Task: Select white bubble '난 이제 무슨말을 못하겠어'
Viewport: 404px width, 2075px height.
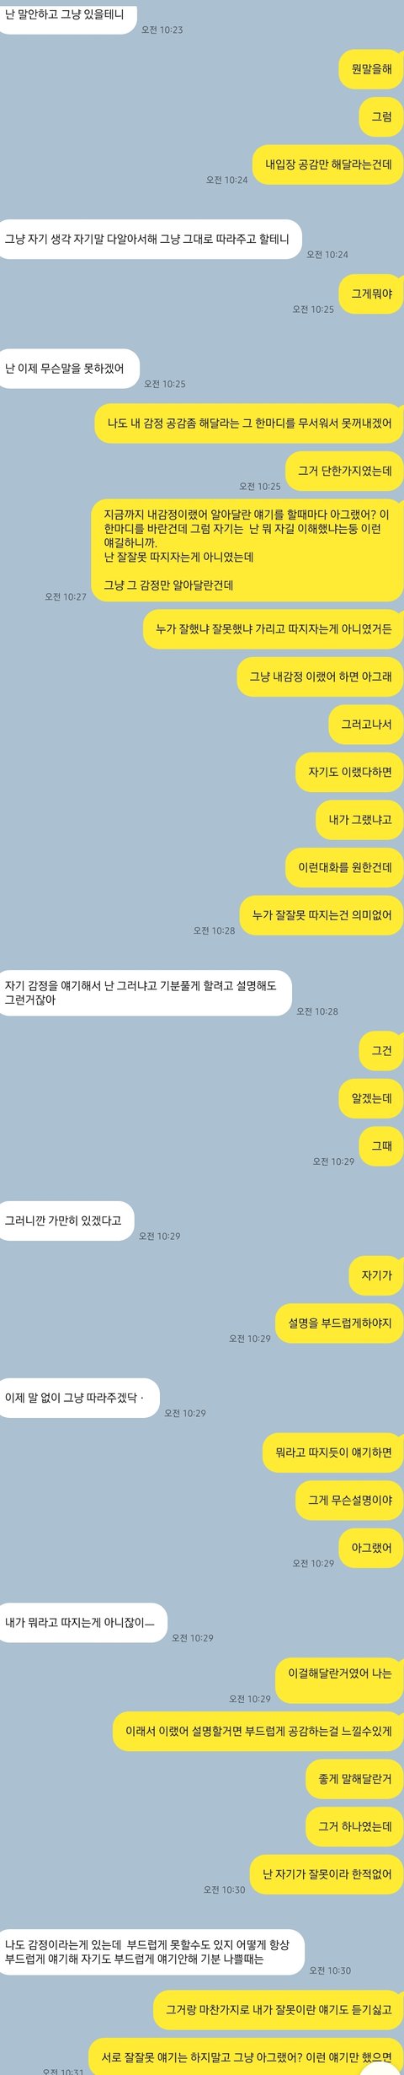Action: click(69, 369)
